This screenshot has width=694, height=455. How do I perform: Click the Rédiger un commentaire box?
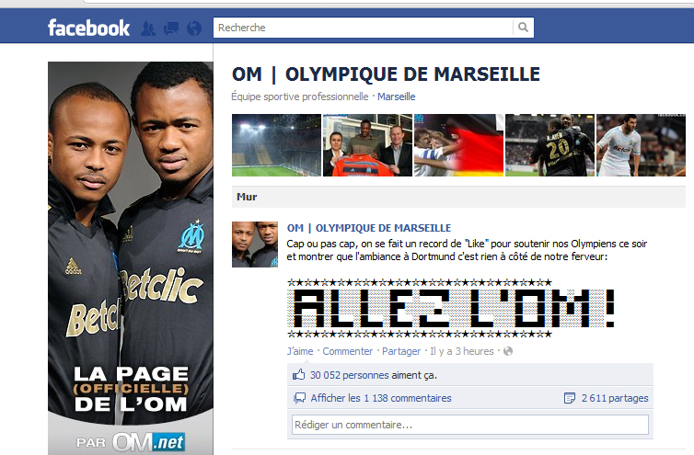(470, 425)
